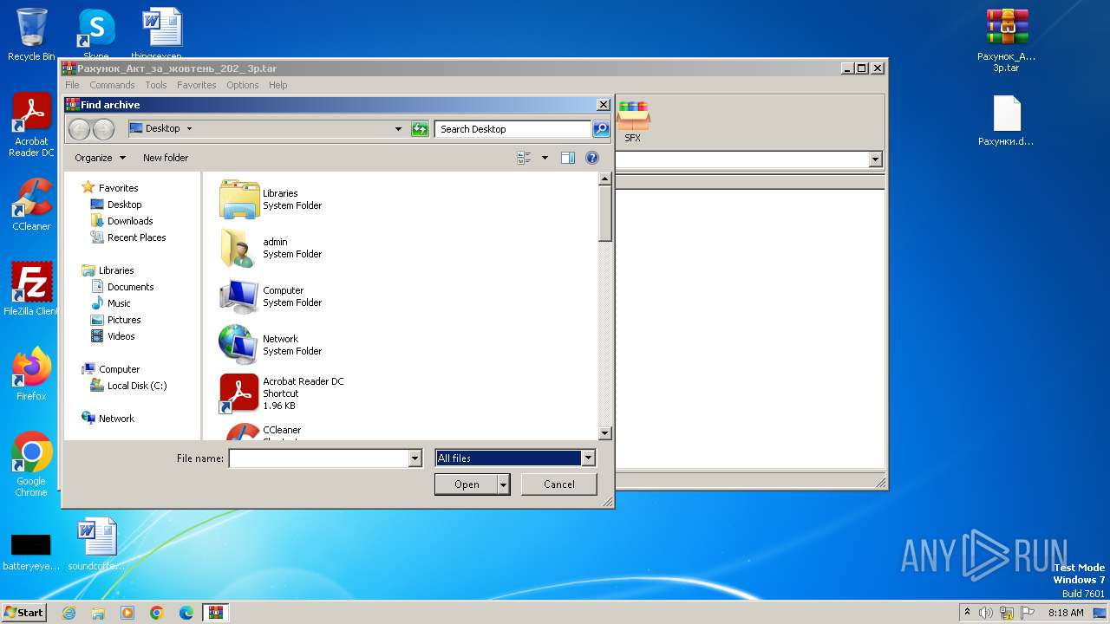The image size is (1110, 624).
Task: Select Documents under Libraries
Action: pyautogui.click(x=122, y=287)
